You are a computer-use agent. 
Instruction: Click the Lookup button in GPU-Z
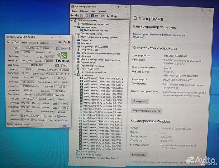point(63,49)
